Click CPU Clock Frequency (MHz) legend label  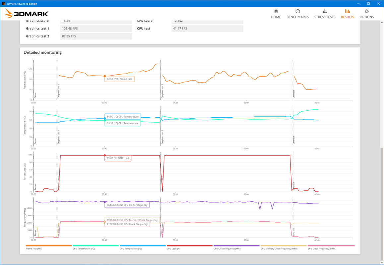[227, 249]
